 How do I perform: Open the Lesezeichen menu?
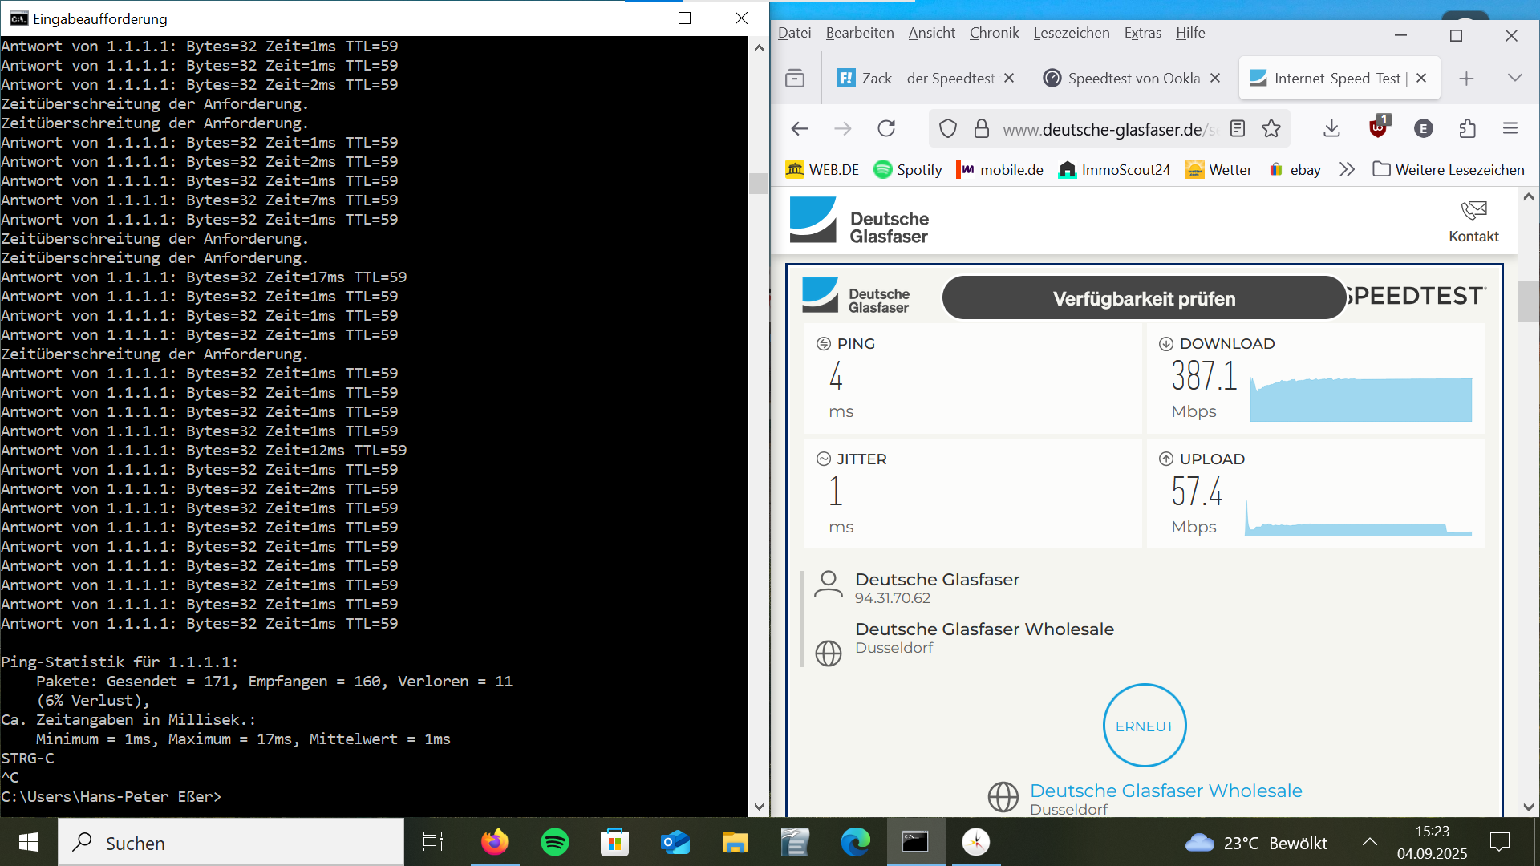click(1072, 33)
